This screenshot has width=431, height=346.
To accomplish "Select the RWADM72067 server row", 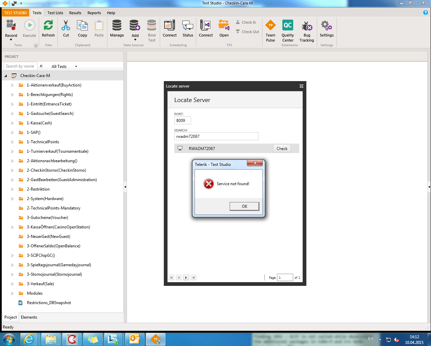I will 237,148.
